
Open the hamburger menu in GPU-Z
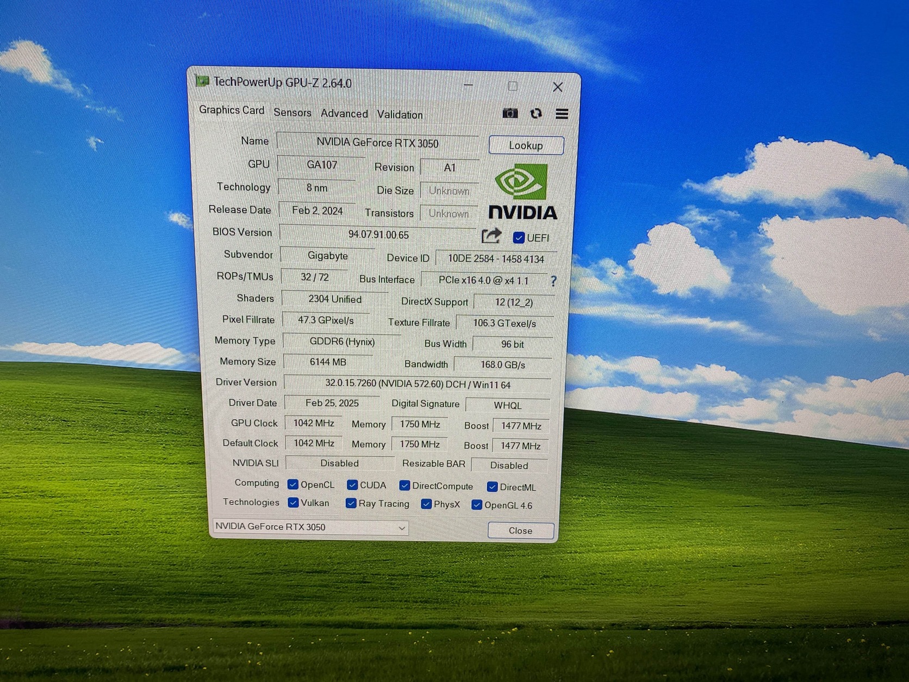562,114
